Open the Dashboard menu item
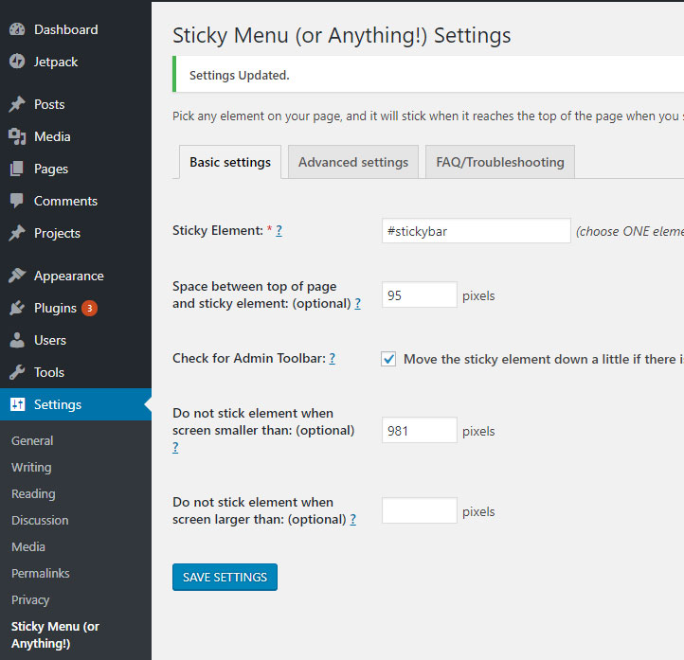 (x=66, y=29)
